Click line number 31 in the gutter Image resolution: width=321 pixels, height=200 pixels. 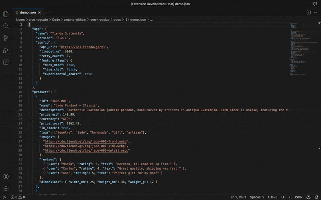[x=20, y=159]
